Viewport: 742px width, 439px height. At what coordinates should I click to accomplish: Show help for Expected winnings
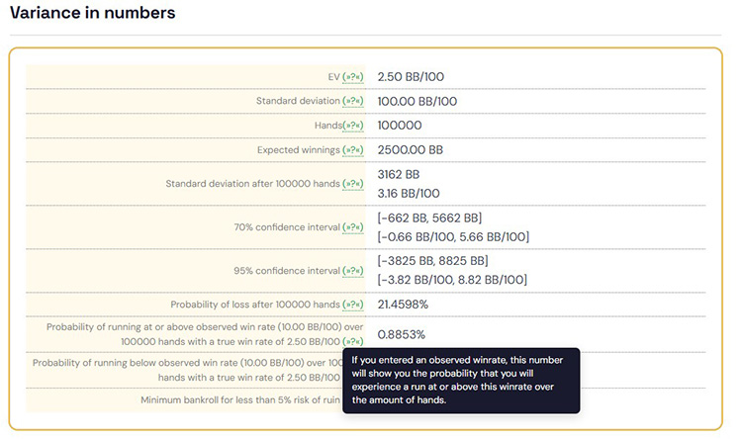(x=352, y=150)
